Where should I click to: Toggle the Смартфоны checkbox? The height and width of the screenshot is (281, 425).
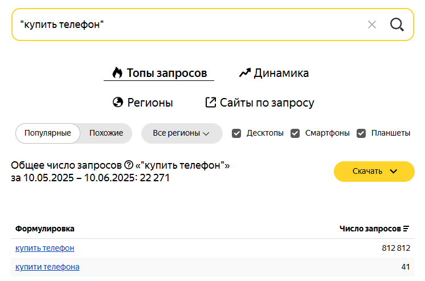point(295,133)
